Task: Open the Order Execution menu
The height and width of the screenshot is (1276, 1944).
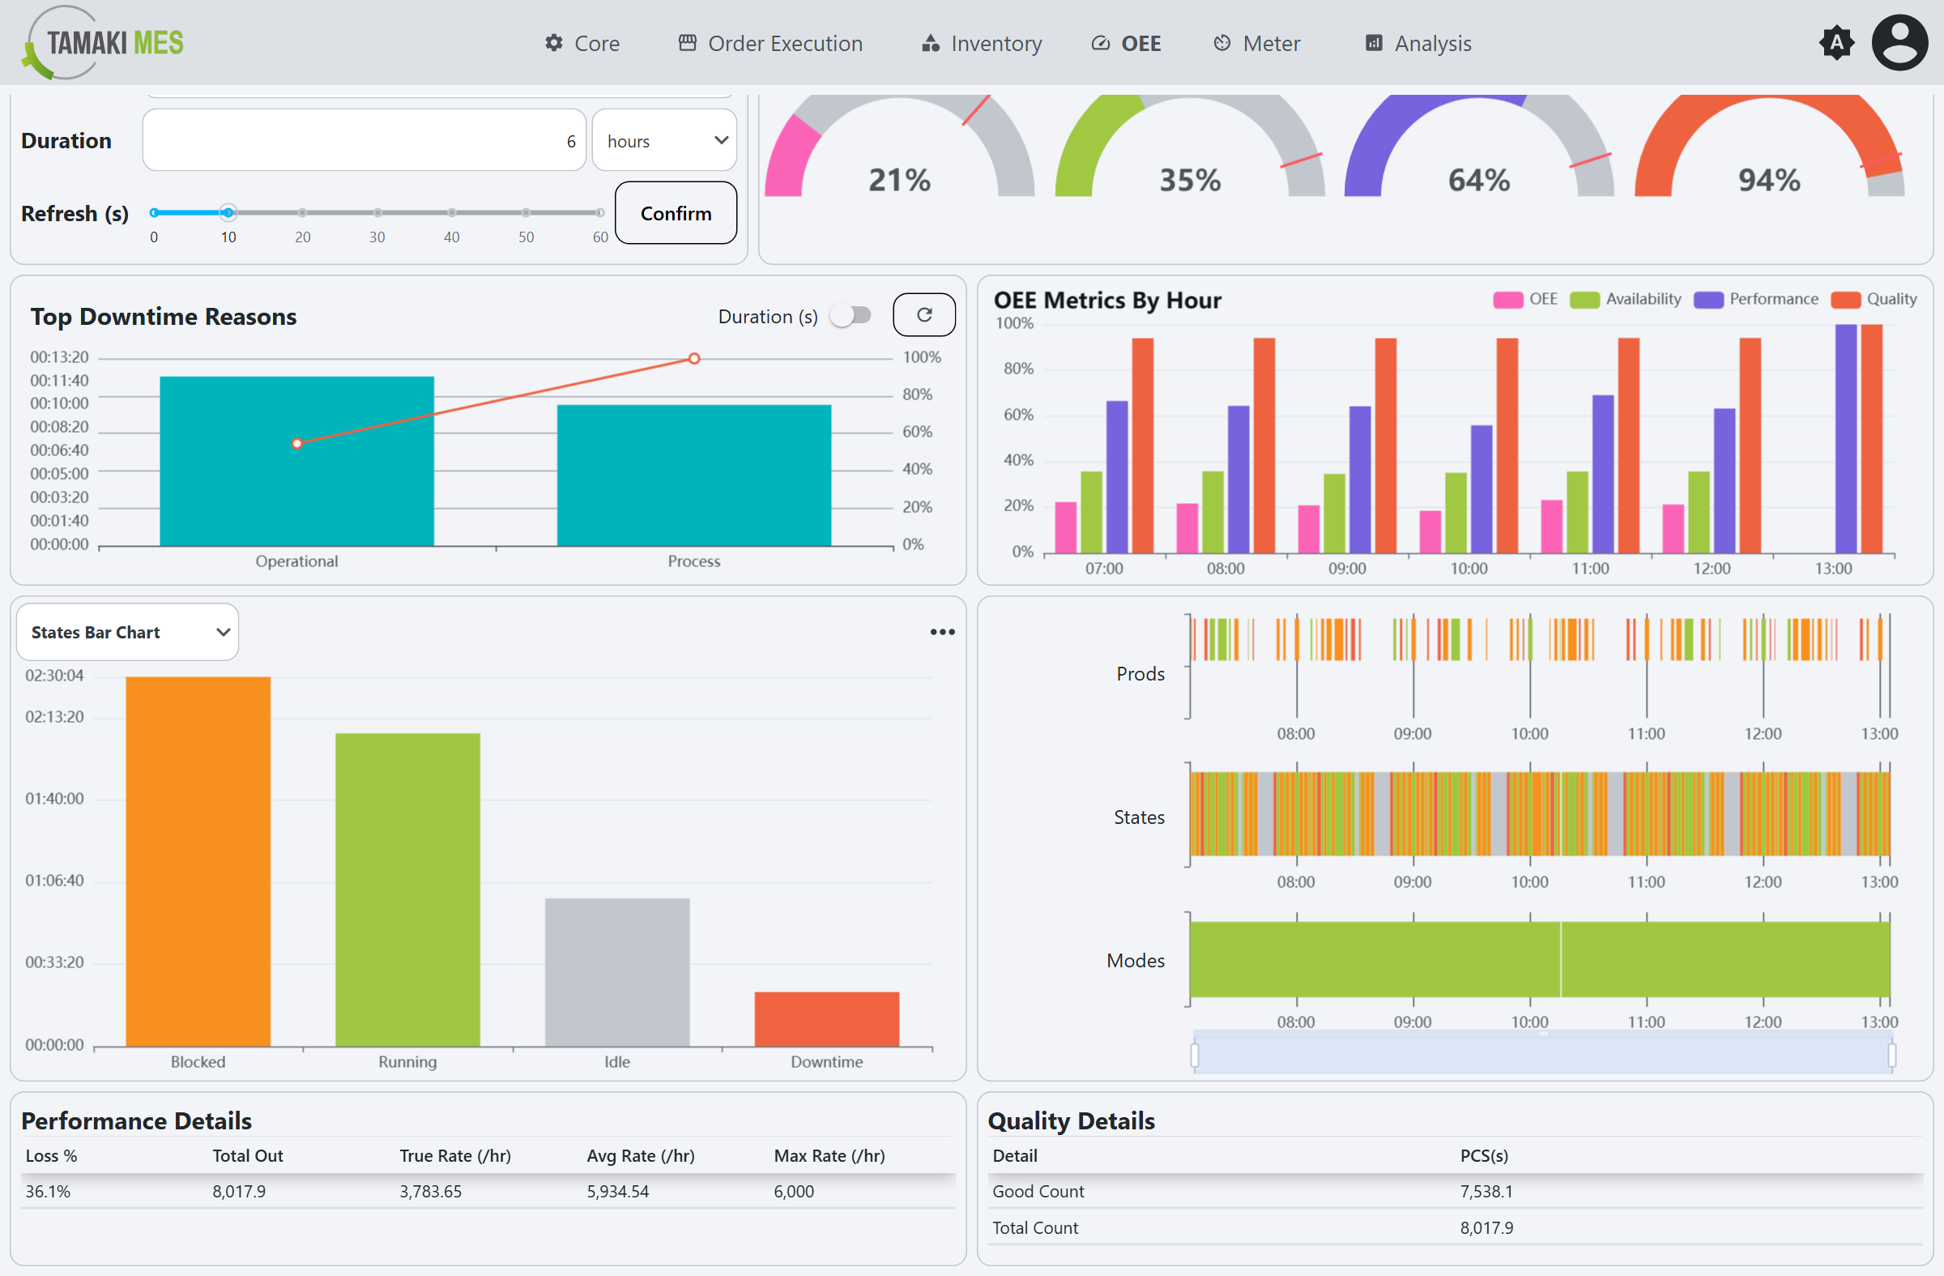Action: (770, 43)
